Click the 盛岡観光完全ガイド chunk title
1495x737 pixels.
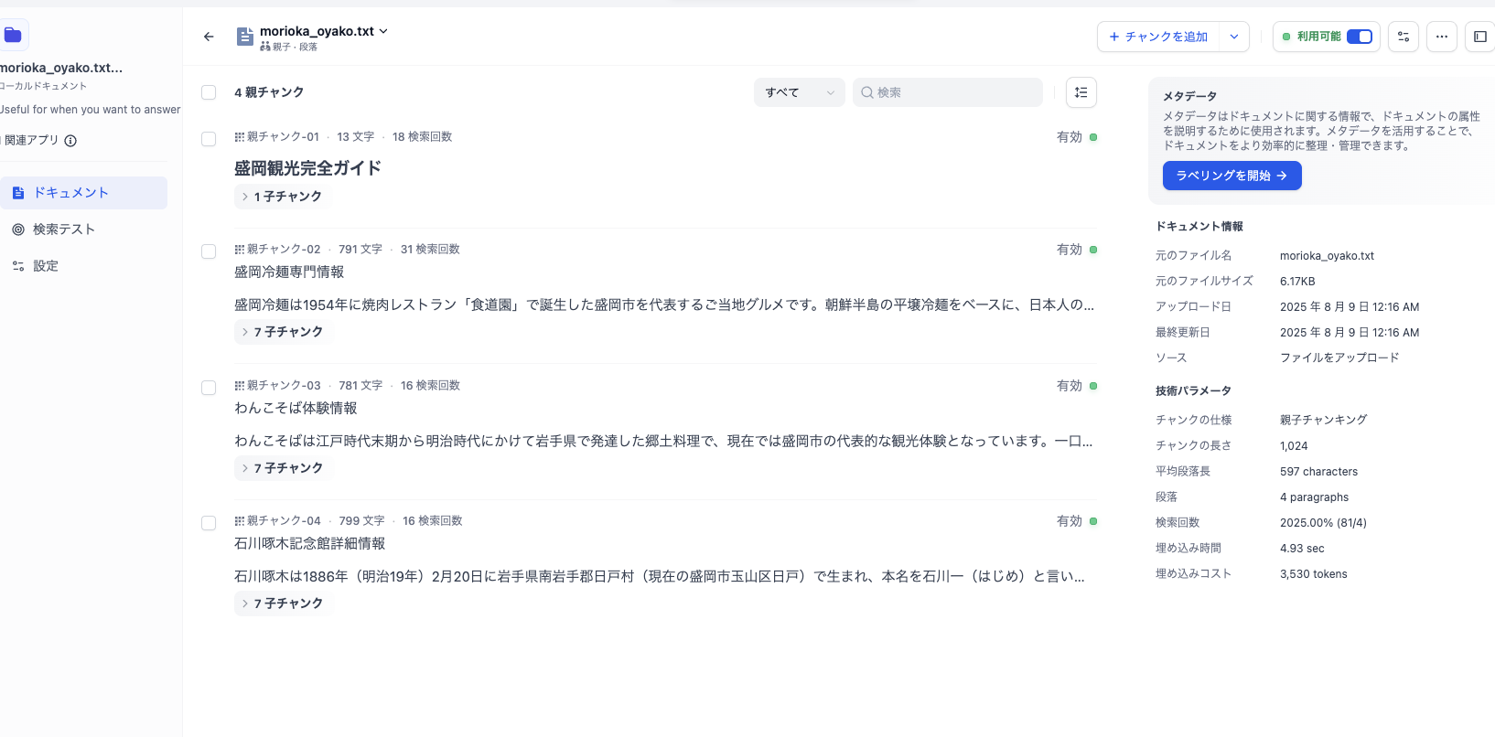[307, 168]
